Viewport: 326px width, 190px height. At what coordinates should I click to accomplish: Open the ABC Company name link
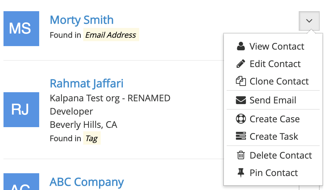click(87, 182)
